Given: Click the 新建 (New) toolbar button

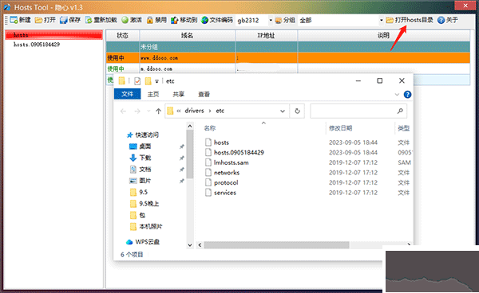Looking at the screenshot, I should [x=20, y=20].
